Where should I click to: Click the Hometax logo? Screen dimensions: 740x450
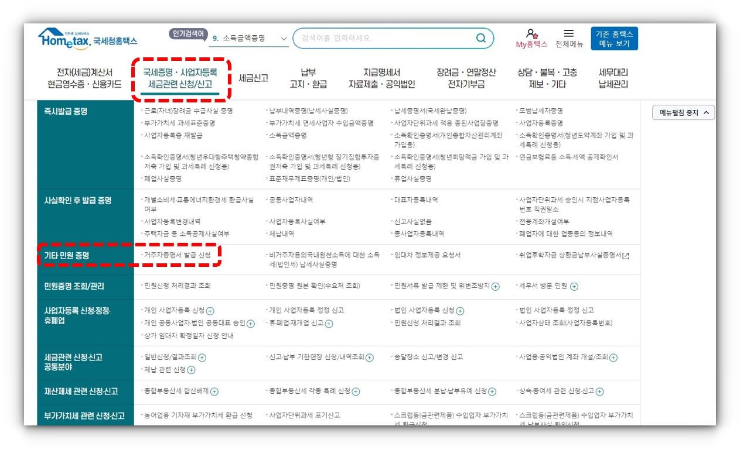pos(88,39)
